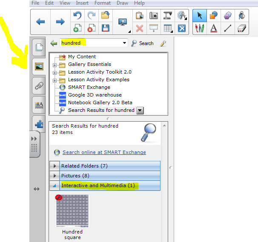Image resolution: width=258 pixels, height=242 pixels.
Task: Choose the Select arrow tool
Action: (200, 15)
